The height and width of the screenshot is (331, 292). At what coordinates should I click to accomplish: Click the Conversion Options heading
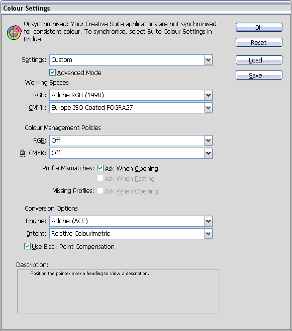(51, 209)
